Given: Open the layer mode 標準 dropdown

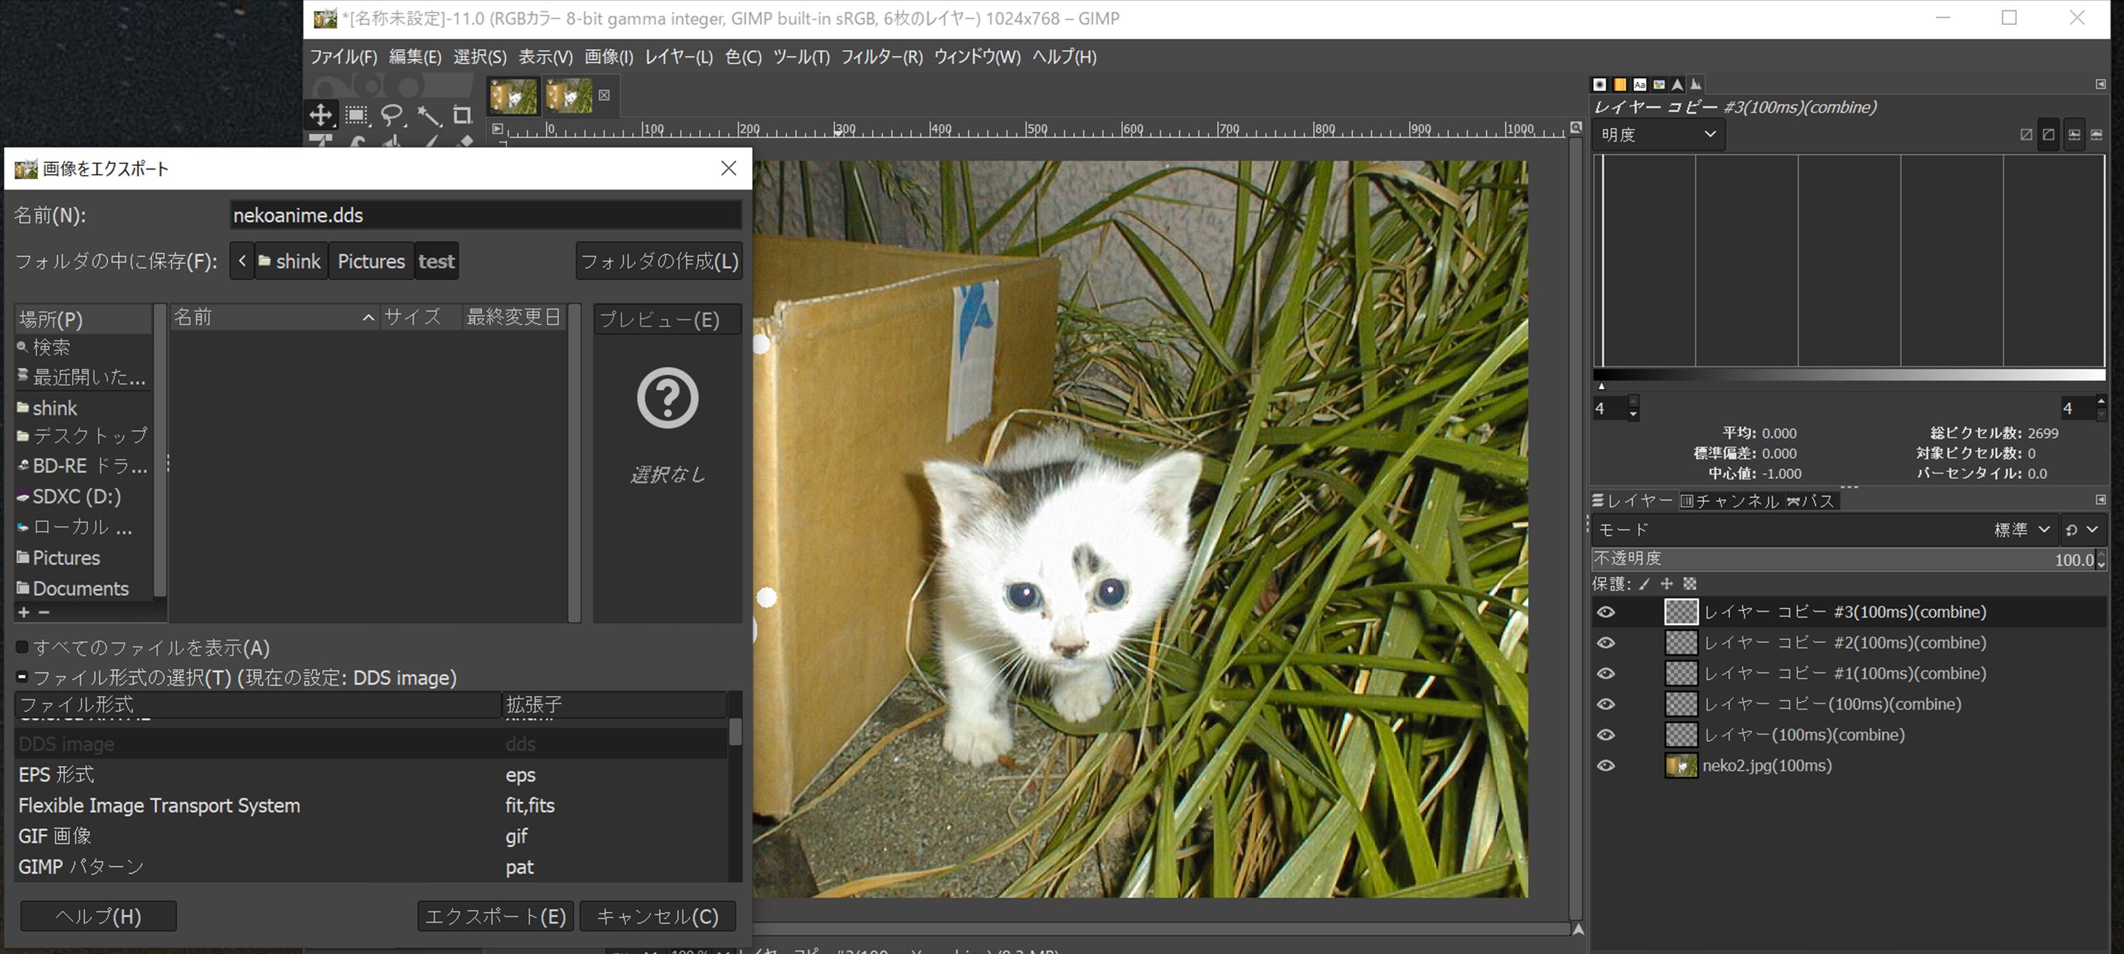Looking at the screenshot, I should click(2021, 530).
